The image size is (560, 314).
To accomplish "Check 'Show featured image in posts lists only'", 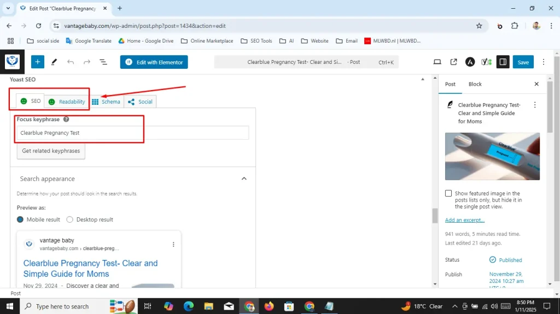I will click(x=448, y=193).
